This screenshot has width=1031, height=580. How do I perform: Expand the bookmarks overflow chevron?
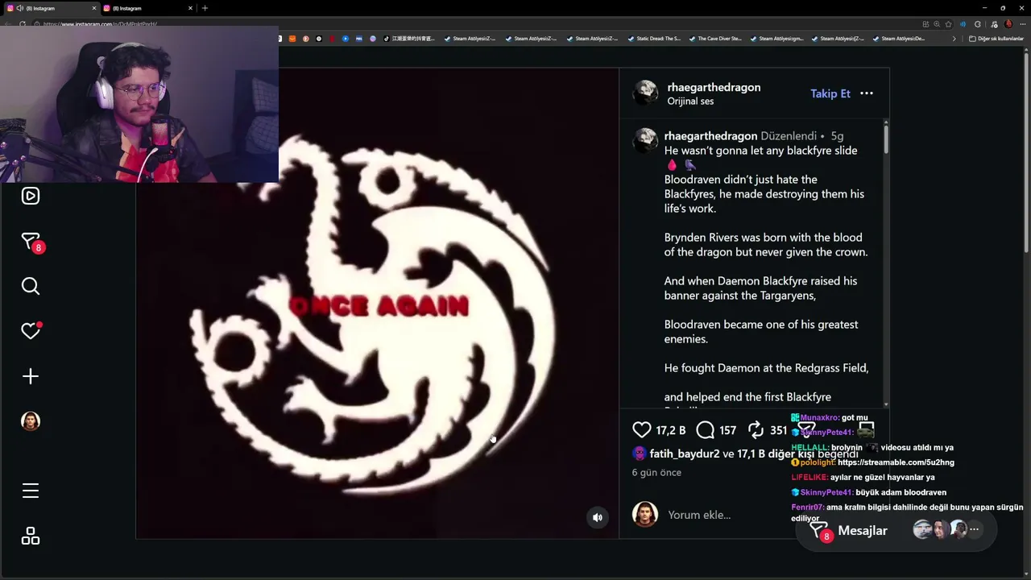tap(954, 39)
